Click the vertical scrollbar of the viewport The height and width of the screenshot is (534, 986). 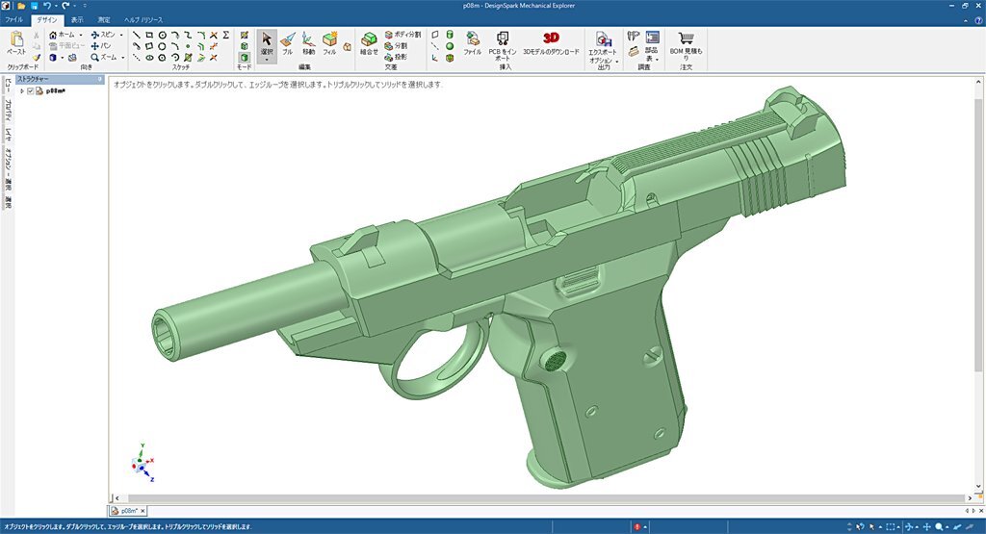(x=978, y=233)
